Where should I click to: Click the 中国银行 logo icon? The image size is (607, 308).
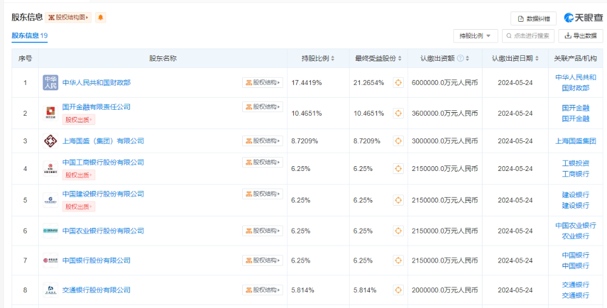50,261
